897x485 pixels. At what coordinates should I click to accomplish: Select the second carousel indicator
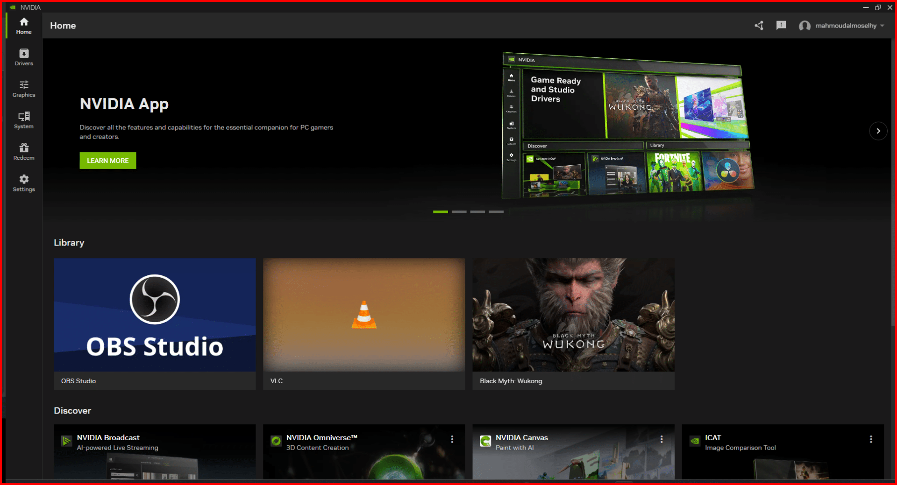pyautogui.click(x=459, y=212)
